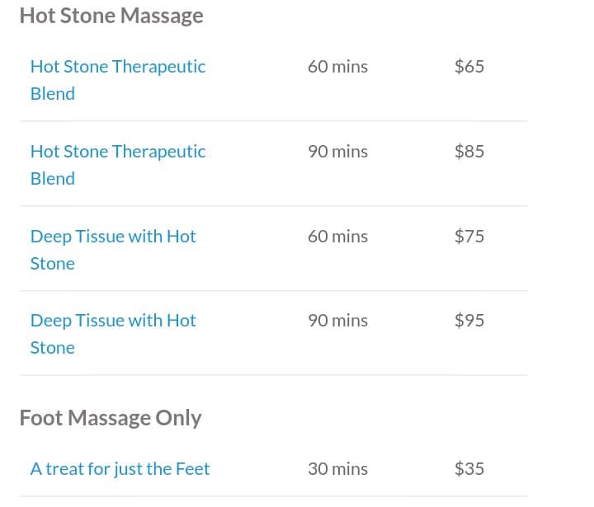Click the $75 price
Viewport: 594px width, 507px height.
pos(469,237)
